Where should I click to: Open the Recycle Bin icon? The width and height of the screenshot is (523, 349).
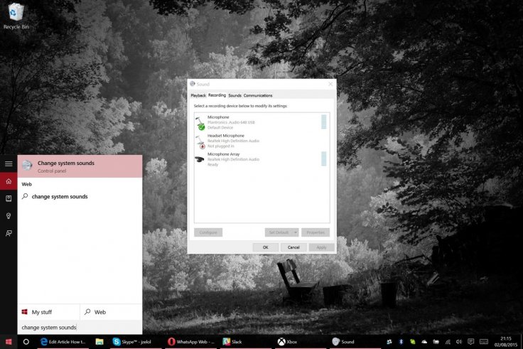click(x=16, y=16)
